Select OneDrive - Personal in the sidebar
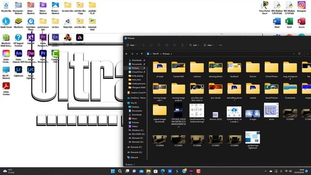 pos(137,98)
